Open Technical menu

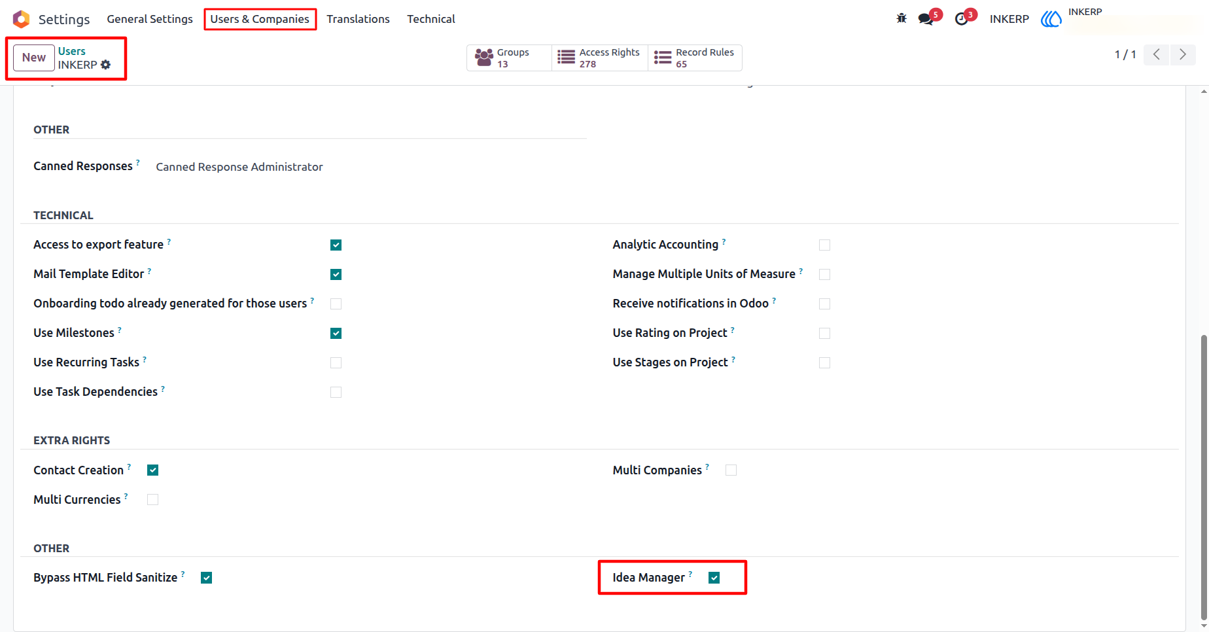click(x=430, y=19)
